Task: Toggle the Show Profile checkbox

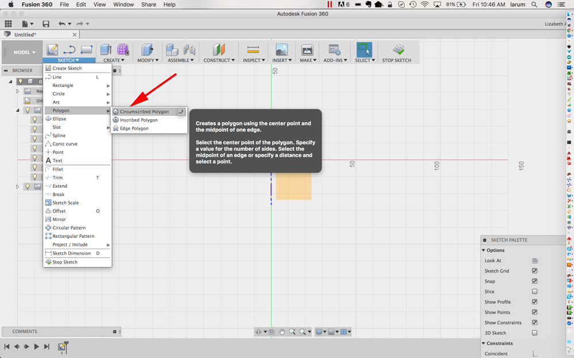Action: click(x=534, y=302)
